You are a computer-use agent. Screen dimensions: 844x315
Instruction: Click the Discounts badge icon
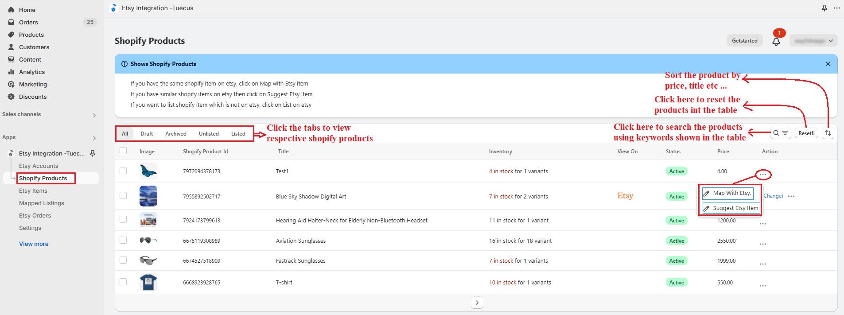click(x=11, y=97)
